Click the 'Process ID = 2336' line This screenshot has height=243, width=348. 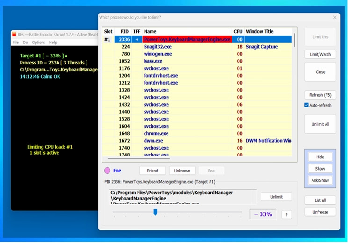point(53,63)
